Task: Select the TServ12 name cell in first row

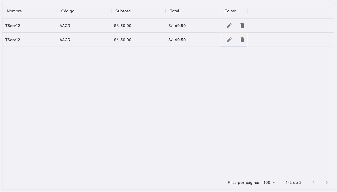Action: (x=13, y=26)
